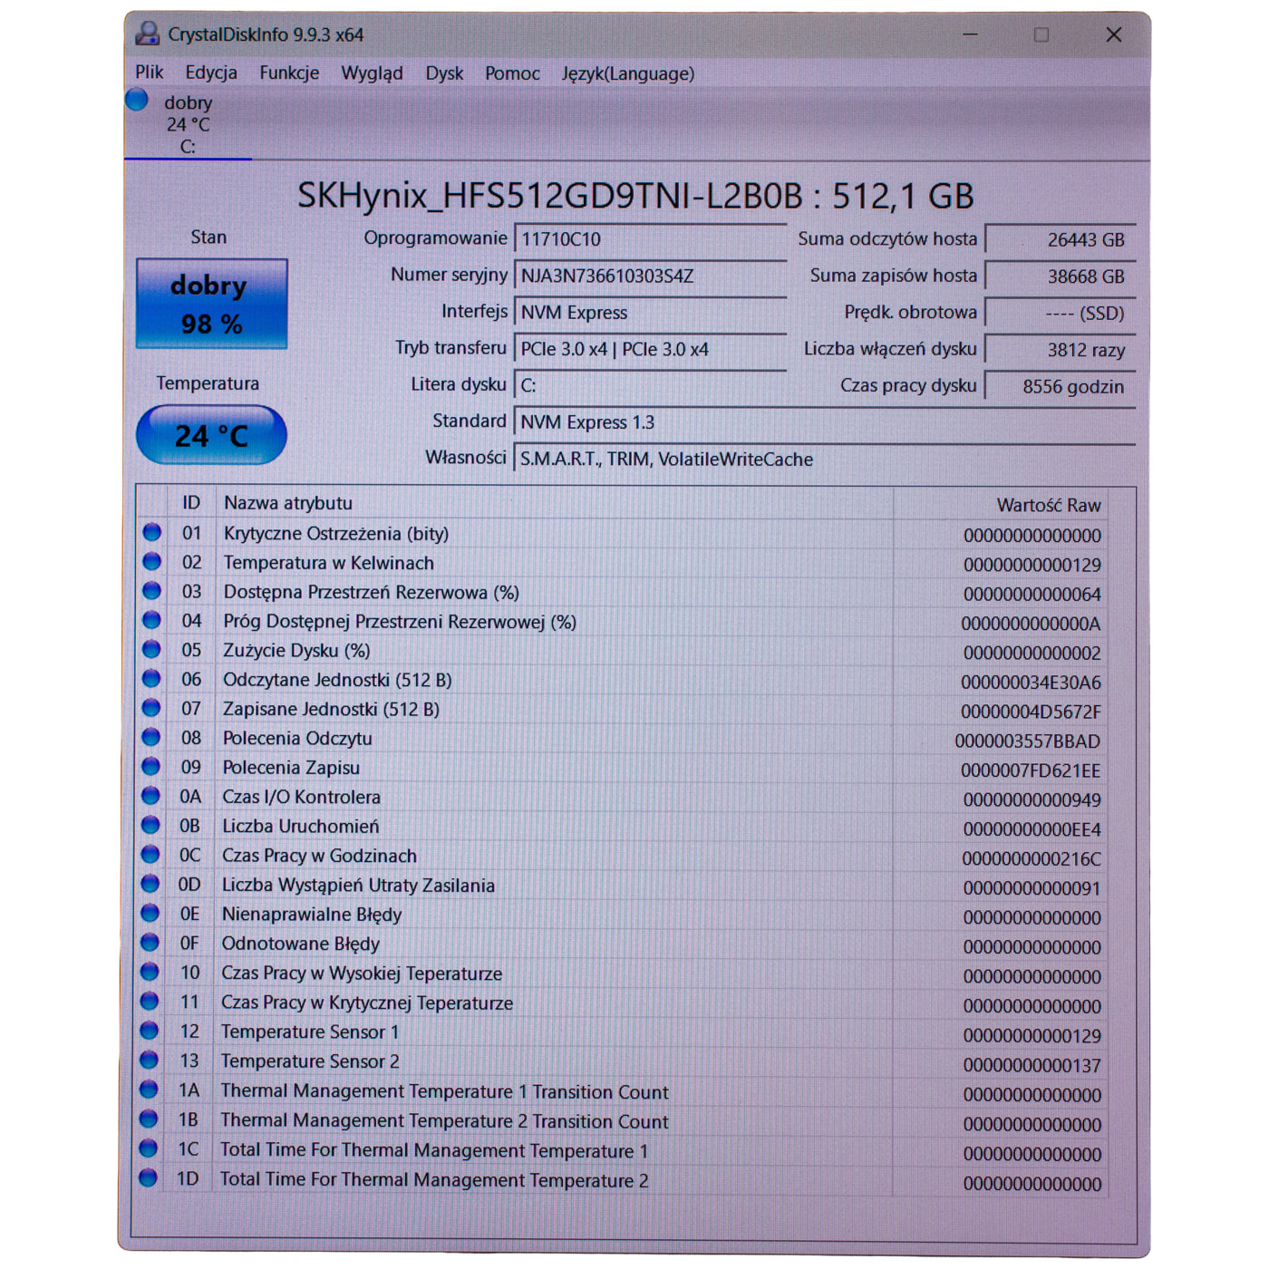Click the Tryb transferu PCIe 3.0 x4 field
This screenshot has height=1269, width=1269.
coord(650,349)
